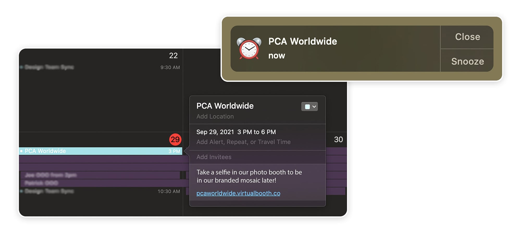Close the PCA Worldwide notification

tap(467, 37)
